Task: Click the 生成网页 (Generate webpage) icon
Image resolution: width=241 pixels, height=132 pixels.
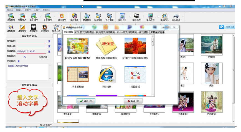Action: click(x=164, y=17)
